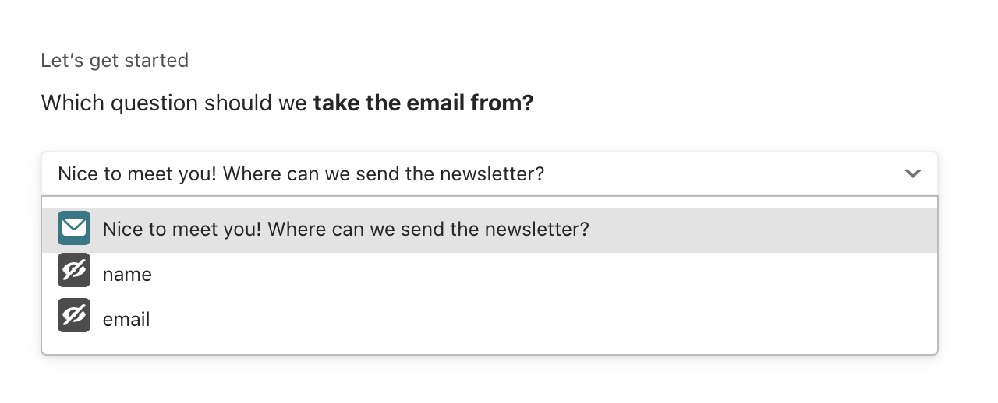The height and width of the screenshot is (403, 998).
Task: Click the "Nice to meet you!" text in combo box
Action: (x=137, y=174)
